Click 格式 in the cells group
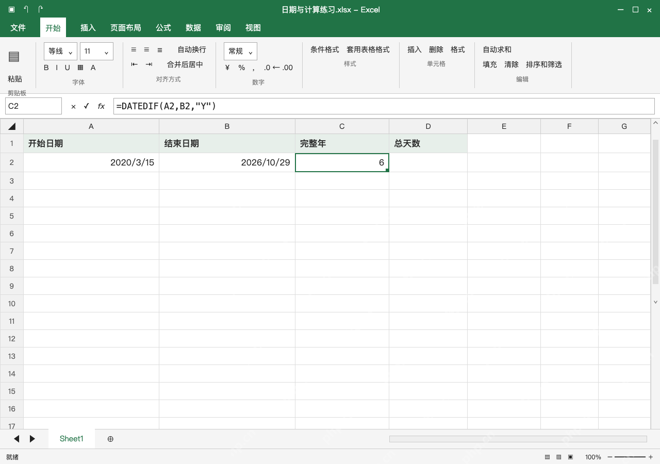This screenshot has height=464, width=660. pos(458,49)
